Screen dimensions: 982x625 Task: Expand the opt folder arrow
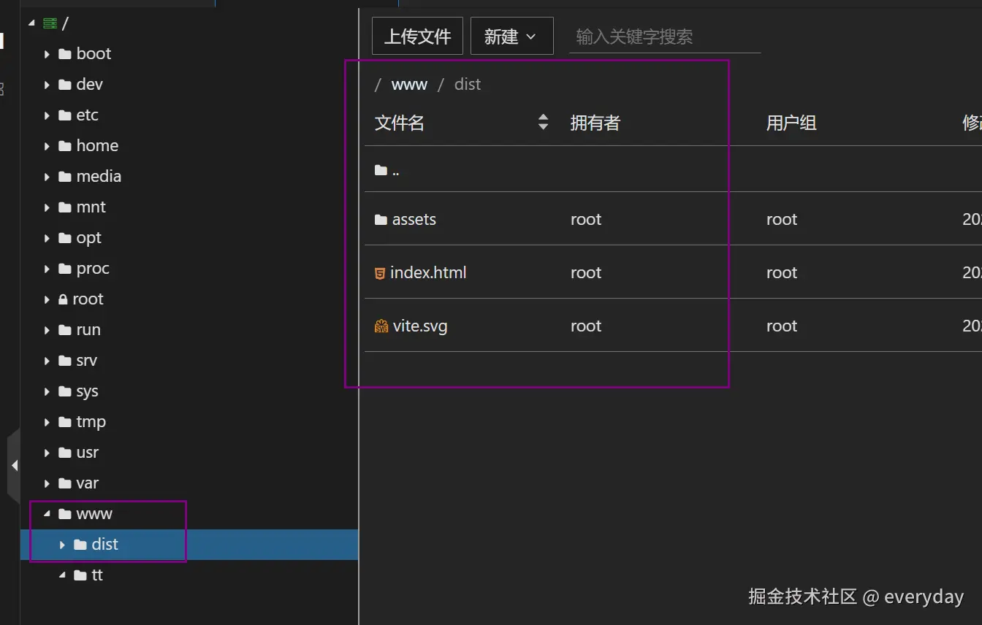47,238
